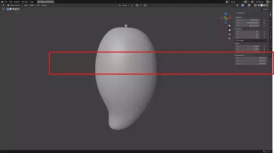Screen dimensions: 274x153
Task: Open the Edit menu
Action: click(11, 2)
